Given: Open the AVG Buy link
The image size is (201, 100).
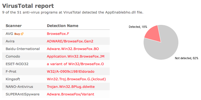Looking at the screenshot, I should pyautogui.click(x=17, y=34).
